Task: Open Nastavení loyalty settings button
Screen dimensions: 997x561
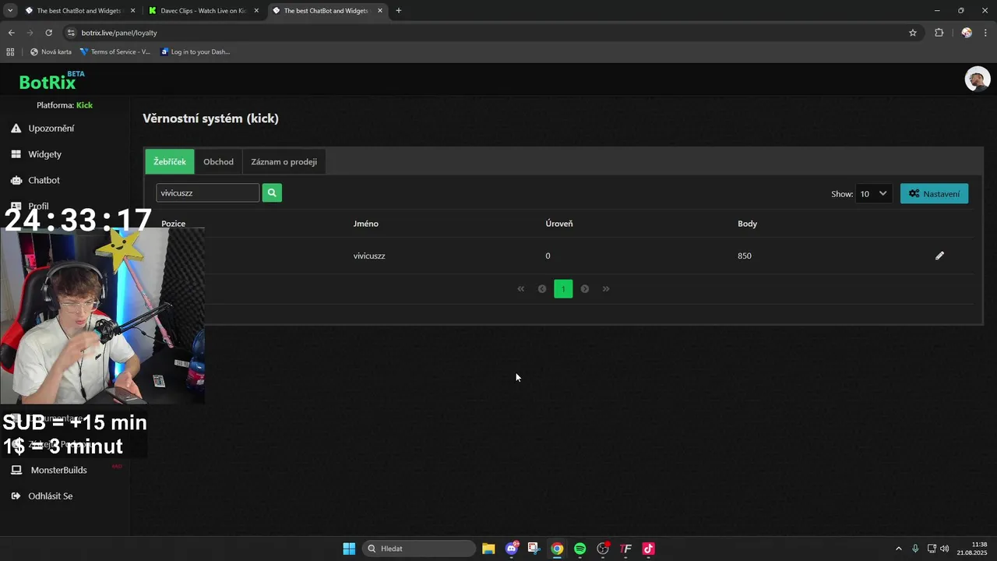Action: pyautogui.click(x=934, y=193)
